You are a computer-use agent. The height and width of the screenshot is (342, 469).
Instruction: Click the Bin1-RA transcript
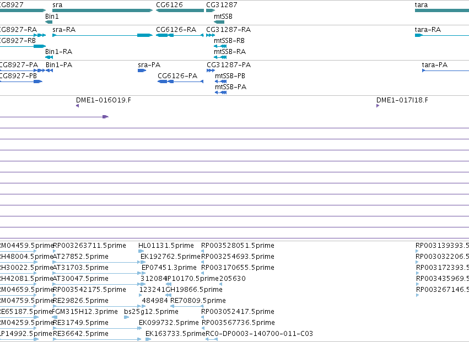(49, 57)
